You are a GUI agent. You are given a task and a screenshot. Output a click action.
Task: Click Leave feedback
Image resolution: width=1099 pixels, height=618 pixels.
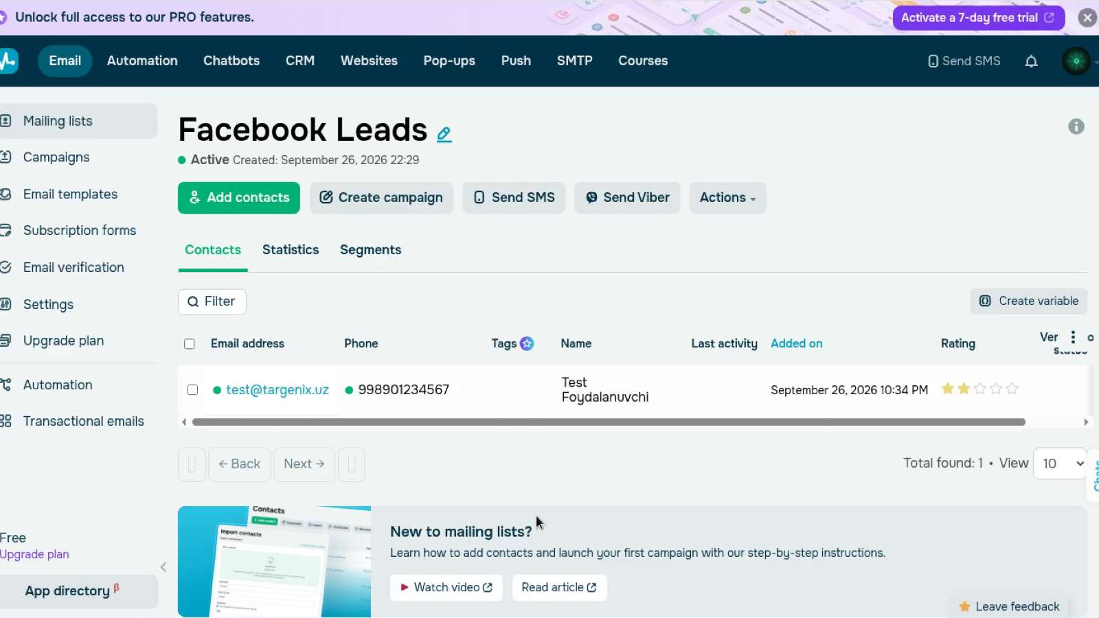pyautogui.click(x=1009, y=607)
